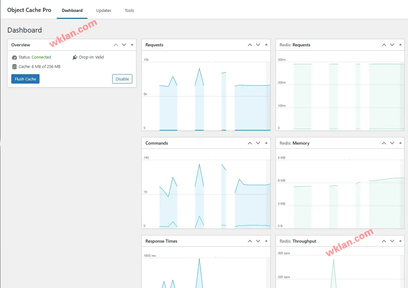Move Redis: Throughput panel up

pyautogui.click(x=384, y=241)
